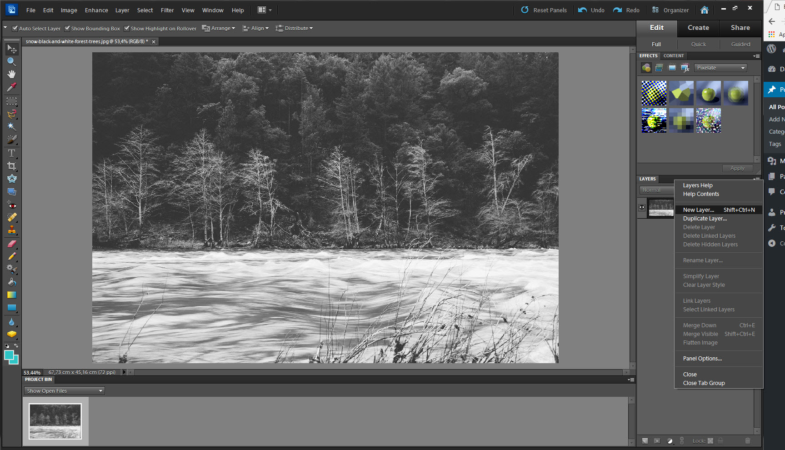This screenshot has width=785, height=450.
Task: Open the Pixelate filter category dropdown
Action: pos(720,67)
